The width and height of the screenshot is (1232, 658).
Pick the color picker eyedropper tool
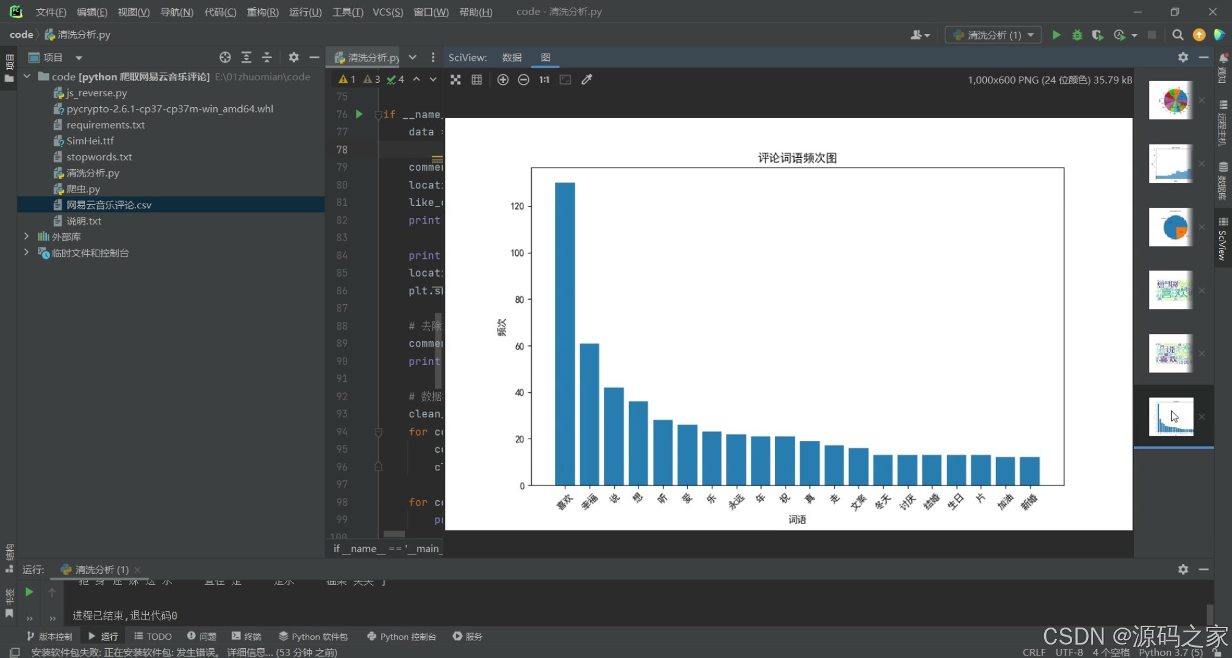(x=587, y=80)
